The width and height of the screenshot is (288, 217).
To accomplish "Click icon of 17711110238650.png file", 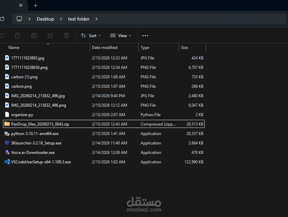I will tap(7, 67).
